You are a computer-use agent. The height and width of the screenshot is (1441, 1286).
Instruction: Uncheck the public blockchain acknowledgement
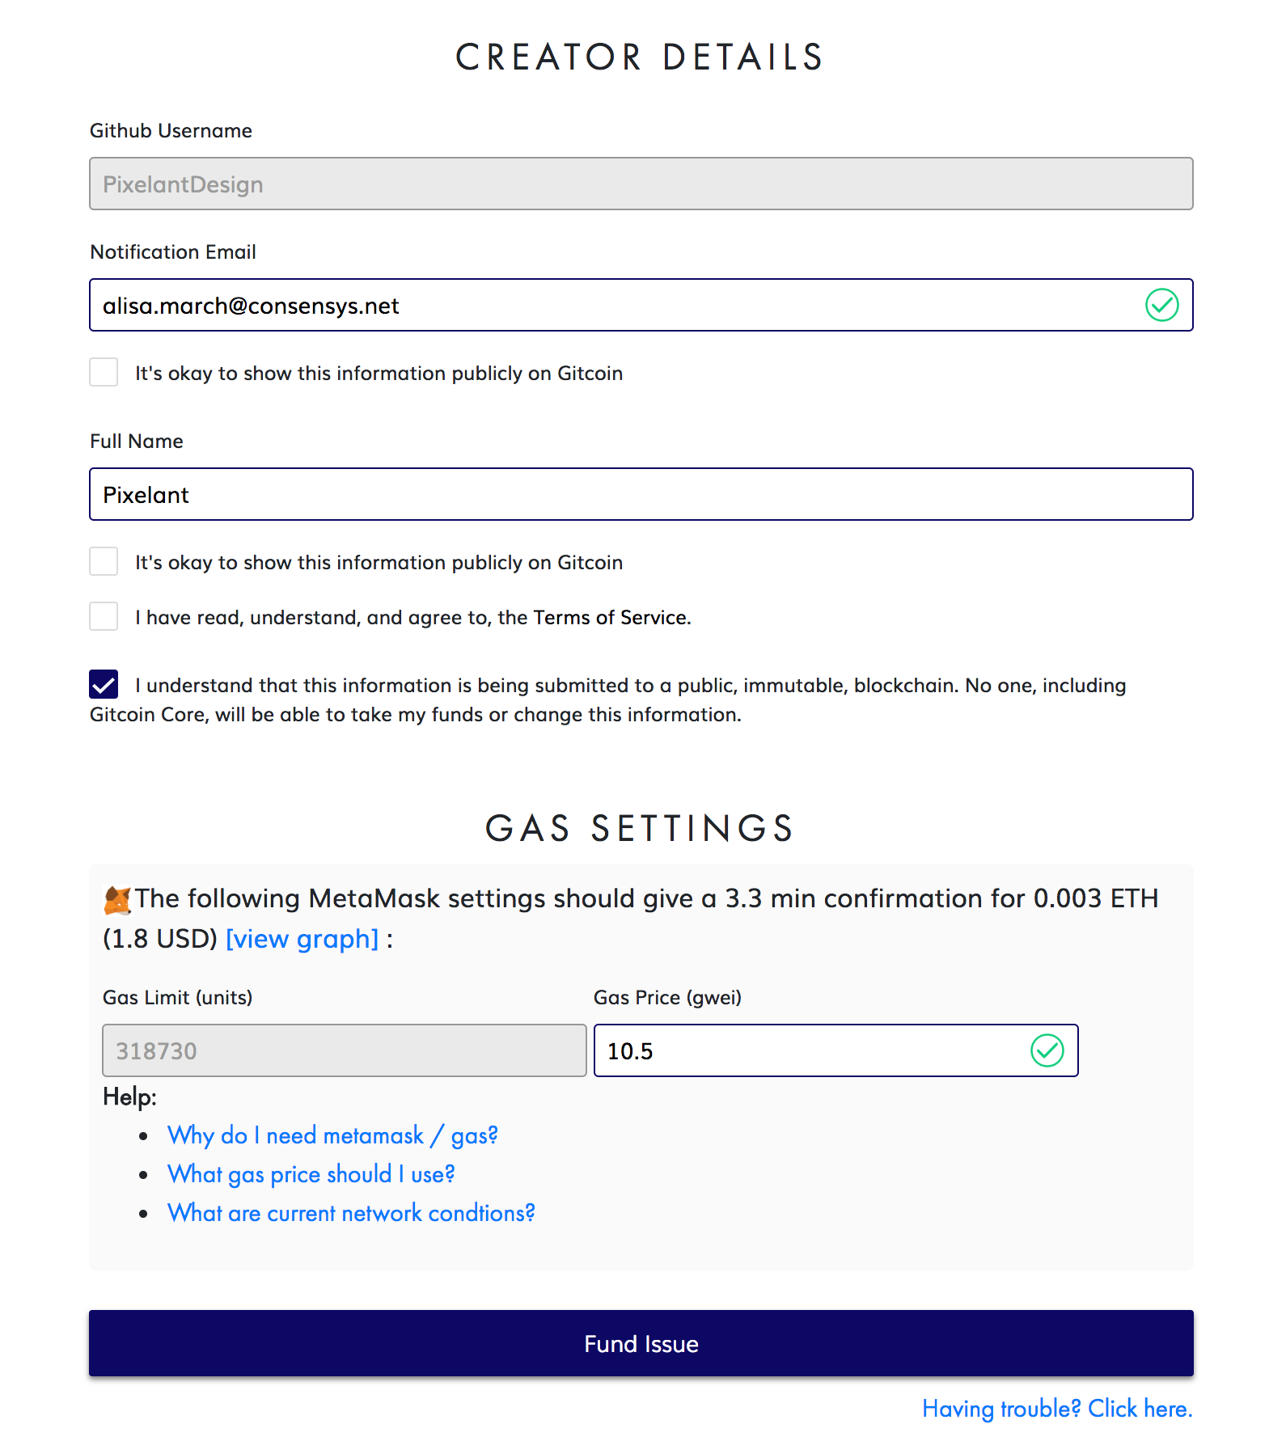click(104, 684)
